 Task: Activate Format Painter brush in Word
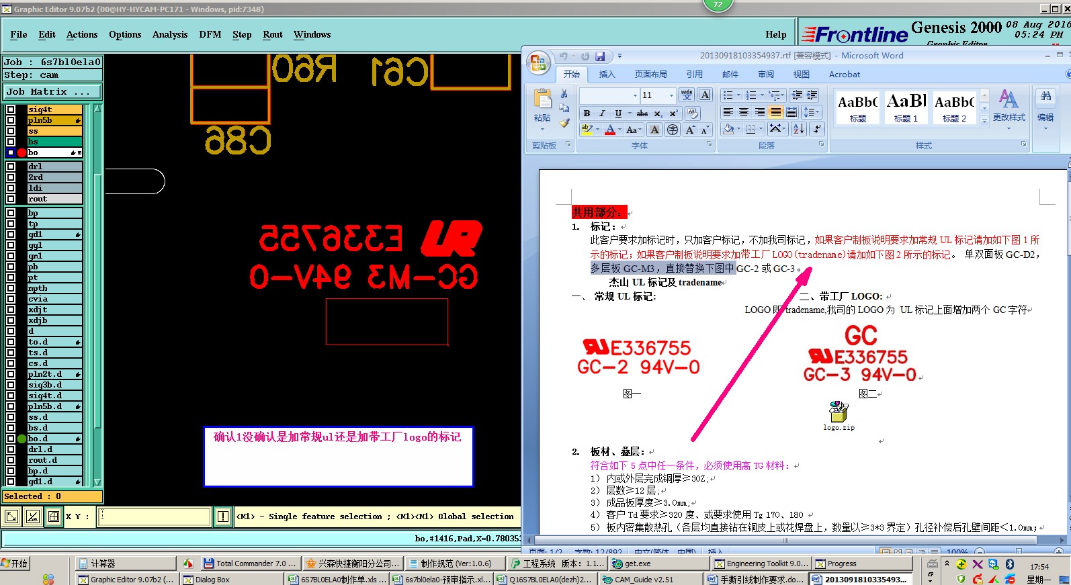564,123
